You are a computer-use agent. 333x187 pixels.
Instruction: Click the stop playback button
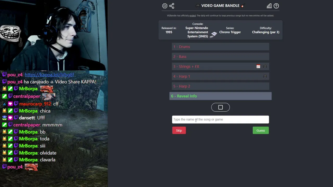[220, 107]
